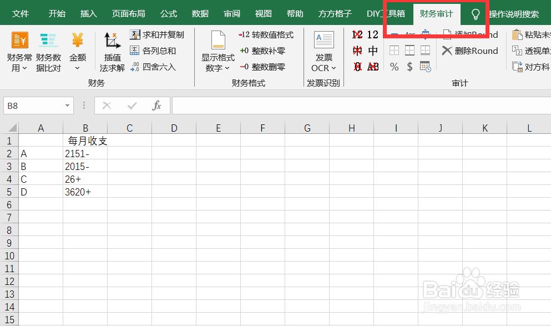Image resolution: width=551 pixels, height=326 pixels.
Task: Click cell with value 3620+
Action: 85,192
